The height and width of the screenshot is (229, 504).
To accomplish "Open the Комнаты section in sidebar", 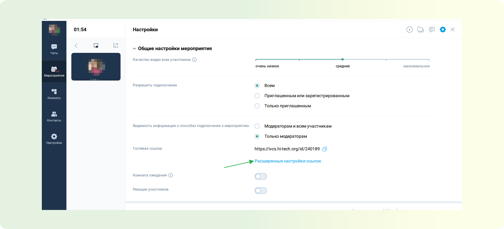I will tap(54, 94).
